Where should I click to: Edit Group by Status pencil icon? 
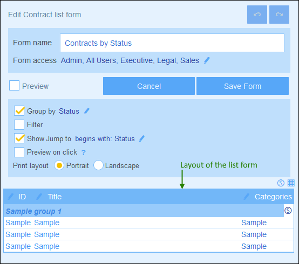point(87,111)
